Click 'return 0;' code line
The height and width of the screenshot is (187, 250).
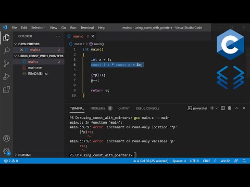coord(100,90)
